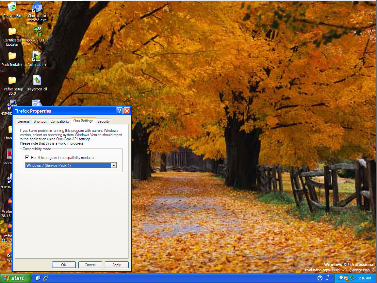
Task: Open the Recycle Bin desktop icon
Action: 12,9
